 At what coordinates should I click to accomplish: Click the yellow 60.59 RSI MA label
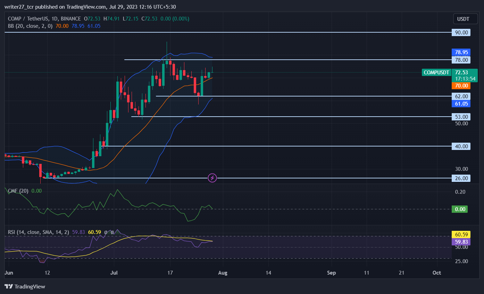point(461,235)
